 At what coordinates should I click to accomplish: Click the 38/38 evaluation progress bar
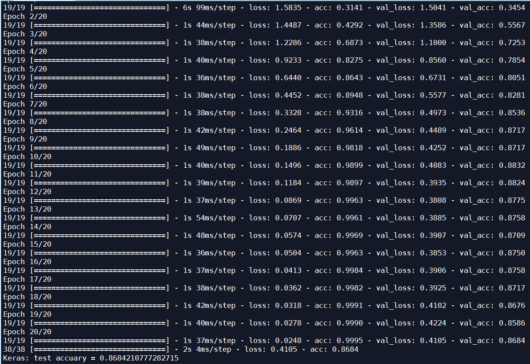(100, 349)
